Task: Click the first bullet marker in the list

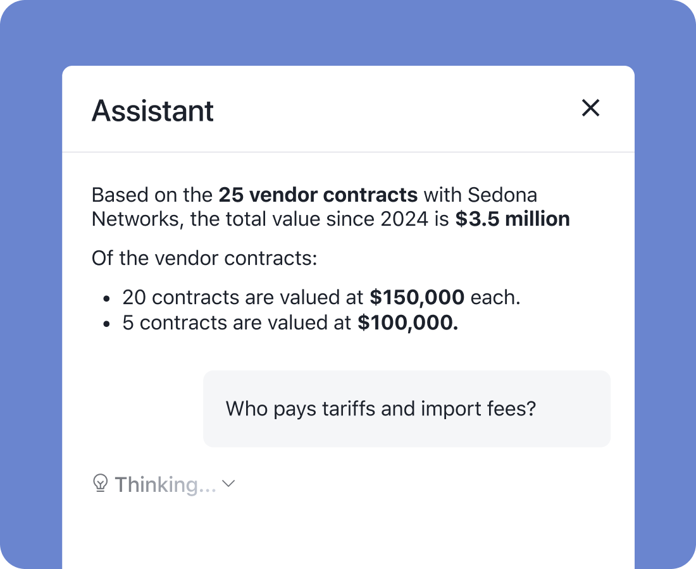Action: (x=106, y=297)
